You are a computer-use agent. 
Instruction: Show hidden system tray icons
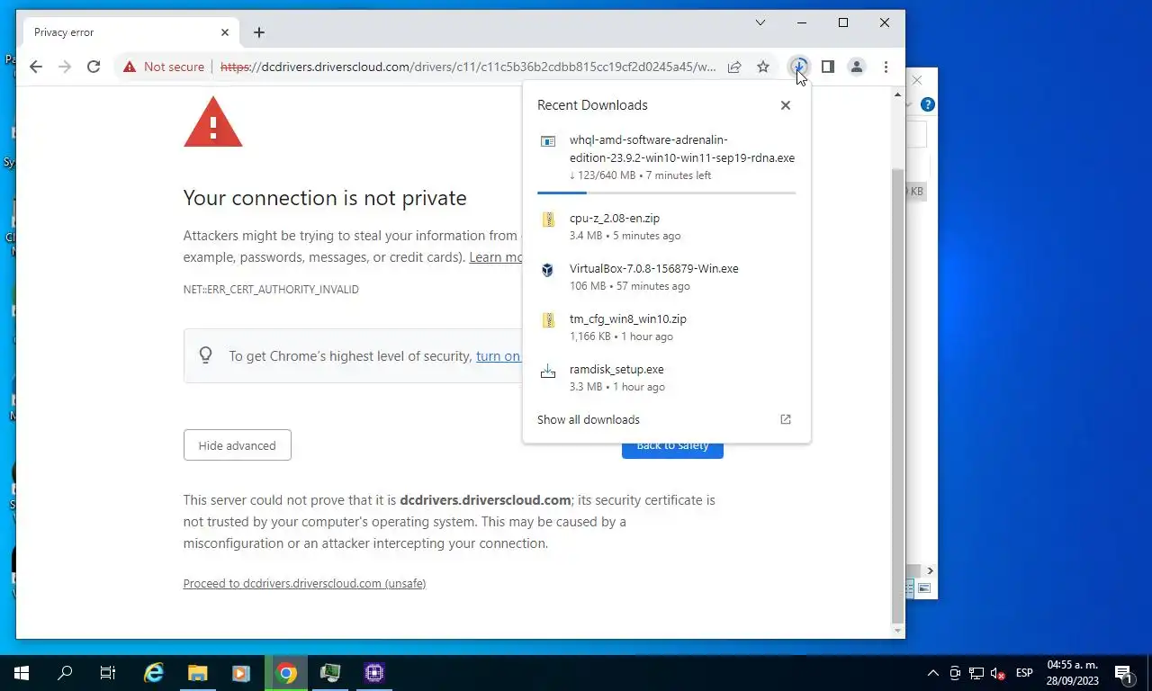point(933,673)
